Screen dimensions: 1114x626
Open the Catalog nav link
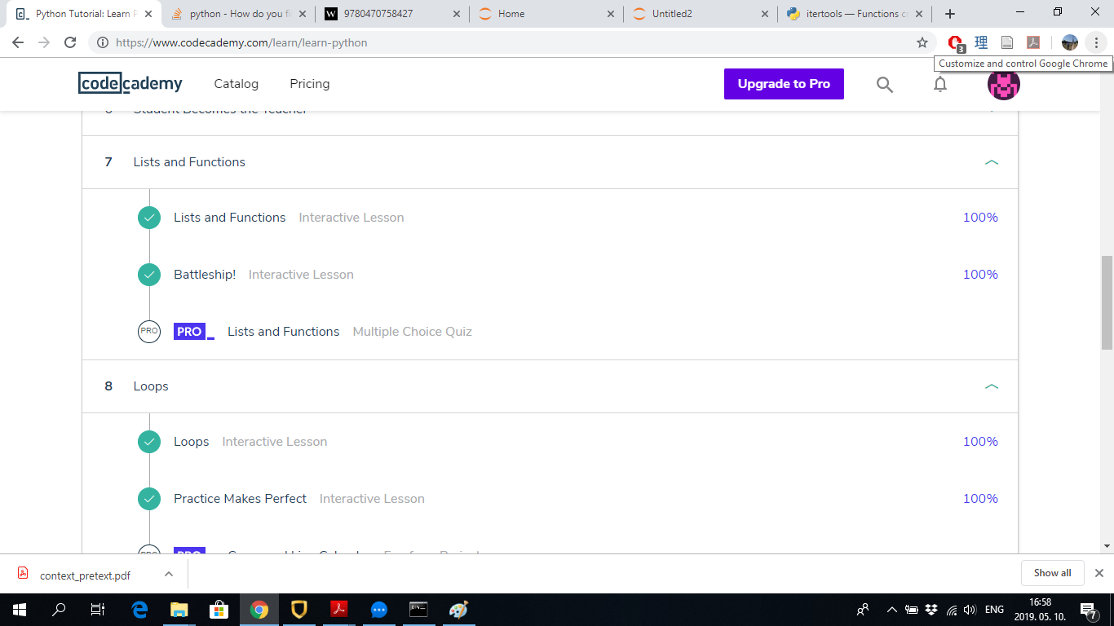pos(237,84)
